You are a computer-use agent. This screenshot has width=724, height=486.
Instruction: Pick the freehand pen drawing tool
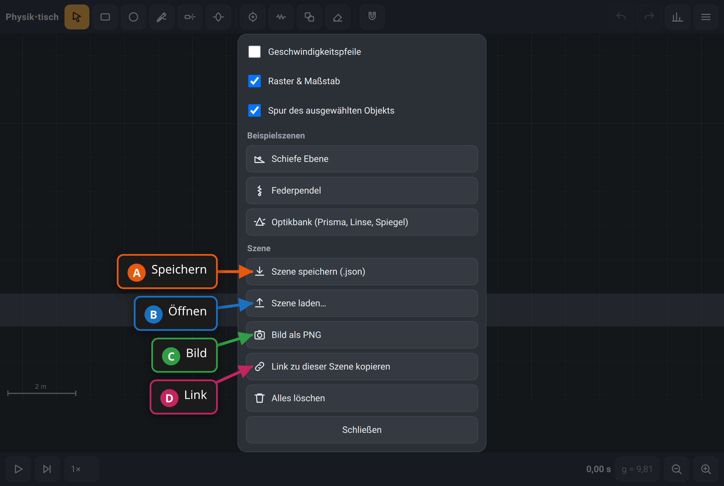161,17
